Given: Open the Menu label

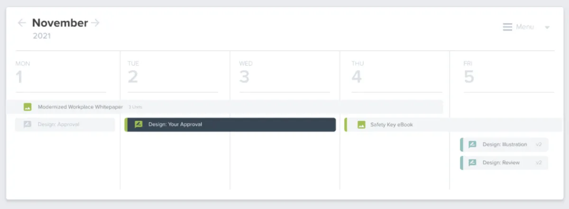Looking at the screenshot, I should point(525,27).
